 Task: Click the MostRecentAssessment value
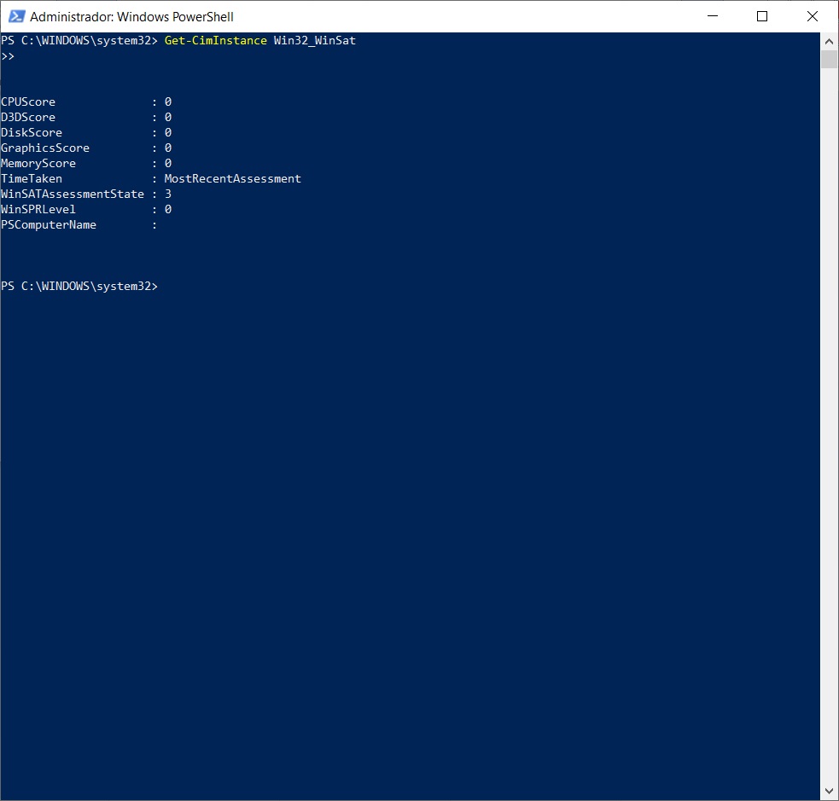(232, 179)
